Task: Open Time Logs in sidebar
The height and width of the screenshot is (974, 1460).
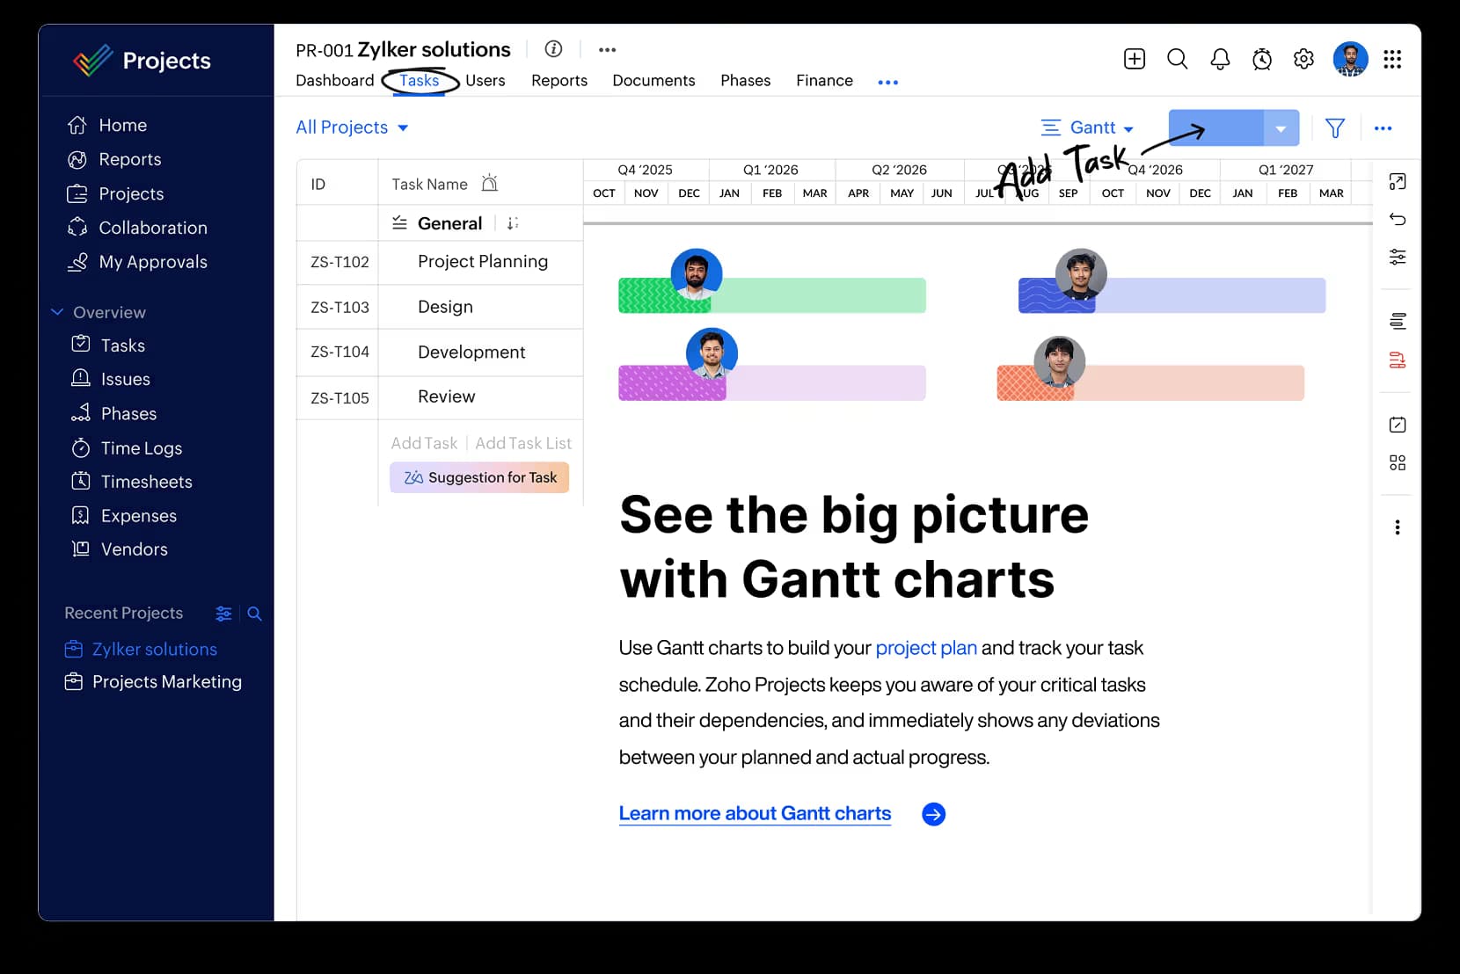Action: (x=127, y=448)
